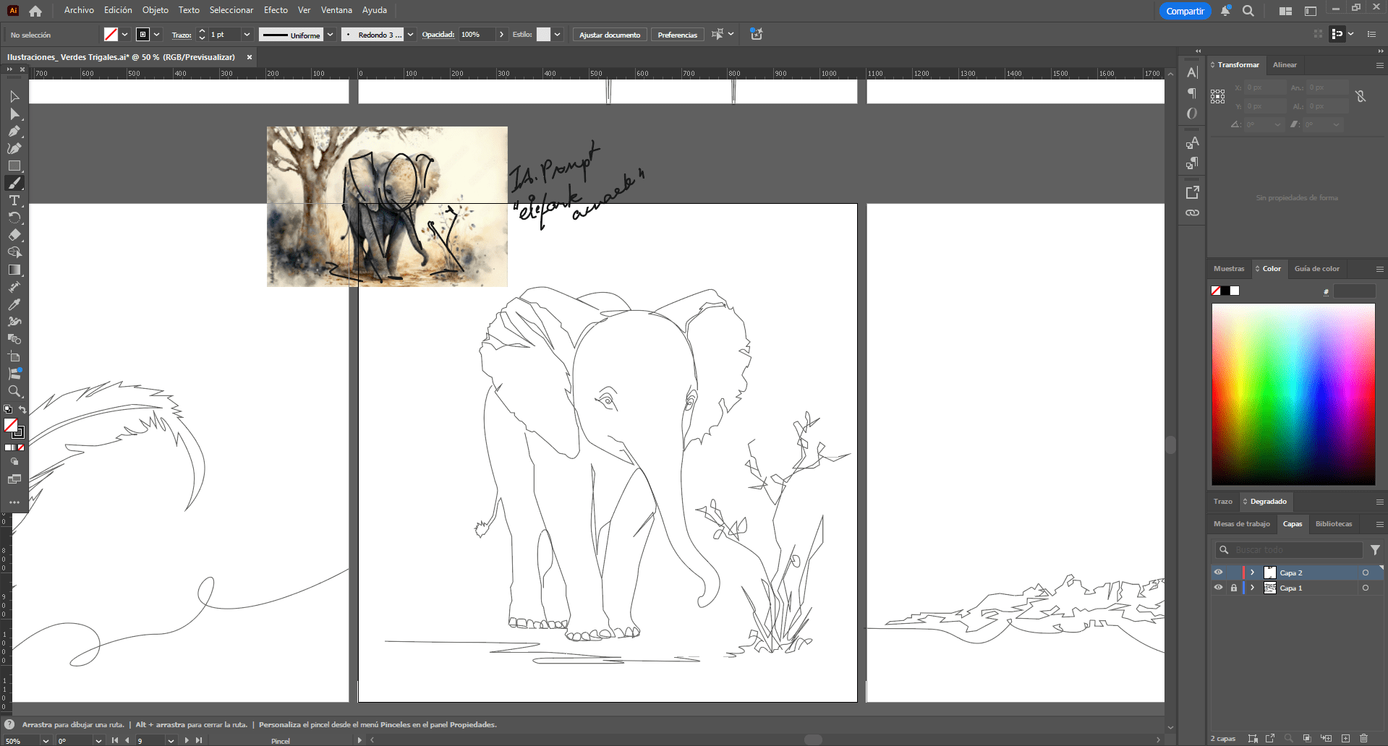
Task: Click the Compartir button
Action: tap(1185, 11)
